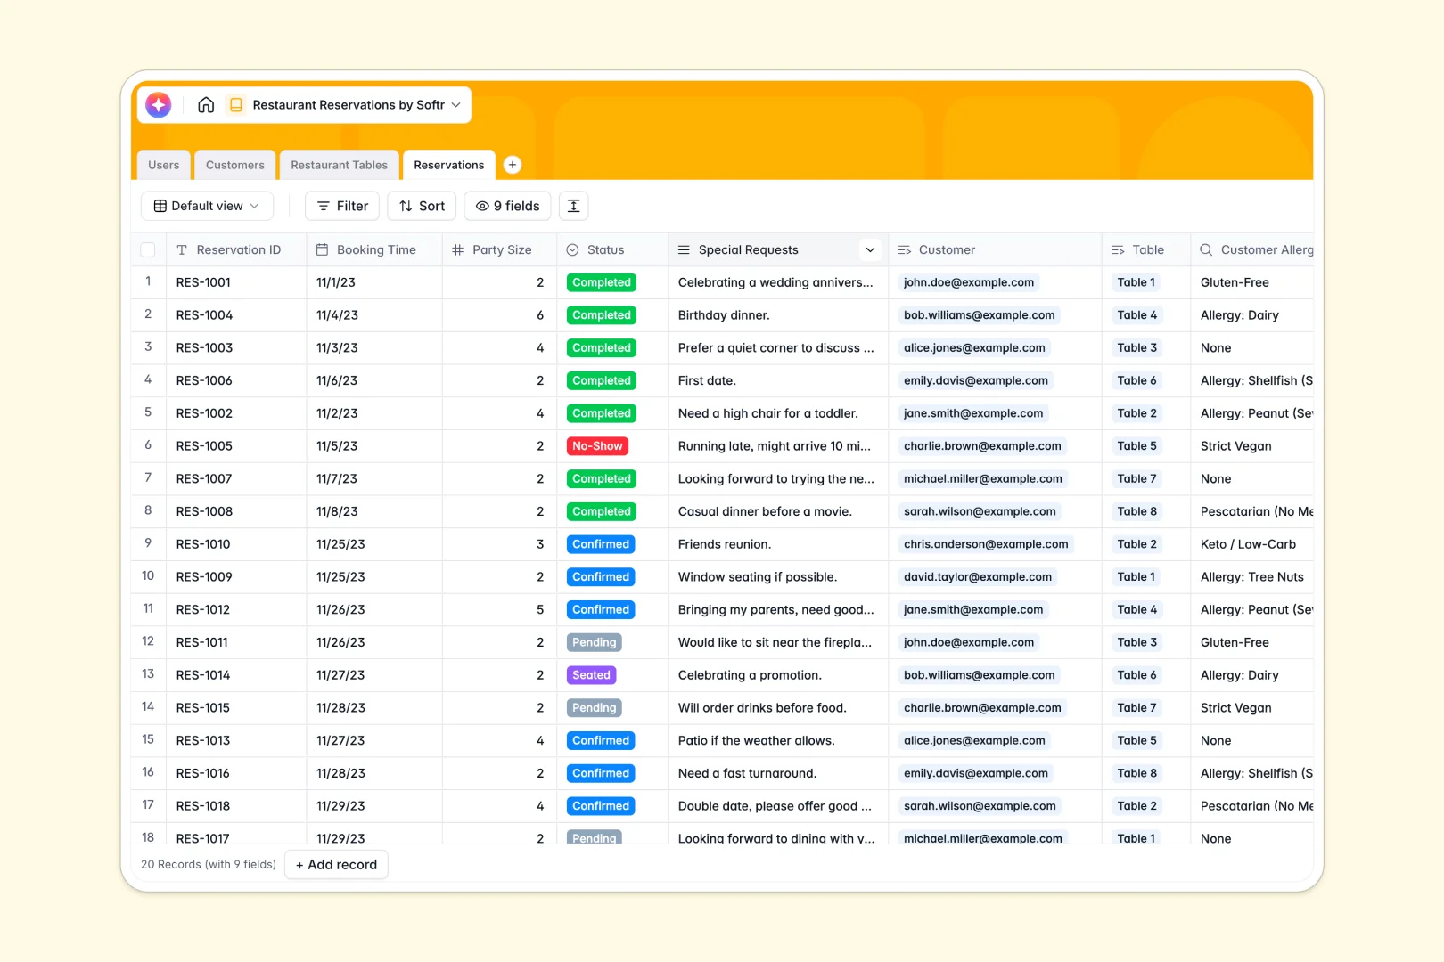Click the 'First date.' cell
The width and height of the screenshot is (1444, 962).
[x=778, y=380]
